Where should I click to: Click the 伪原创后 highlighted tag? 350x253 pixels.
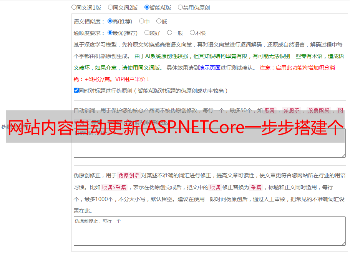point(129,175)
